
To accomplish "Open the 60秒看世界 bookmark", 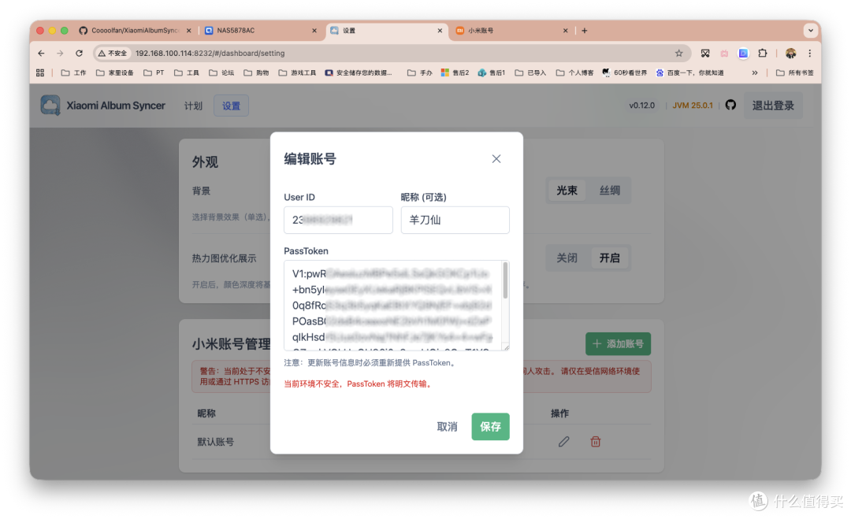I will click(625, 72).
